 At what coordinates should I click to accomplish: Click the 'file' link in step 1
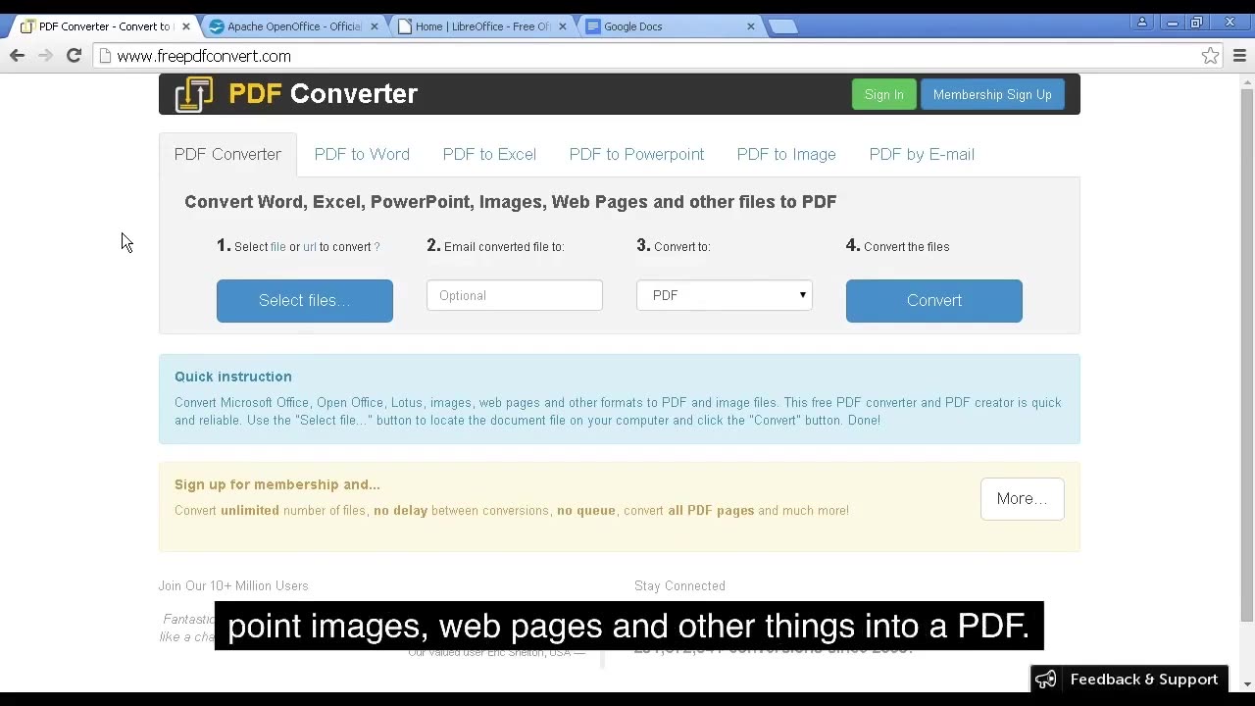pyautogui.click(x=277, y=247)
